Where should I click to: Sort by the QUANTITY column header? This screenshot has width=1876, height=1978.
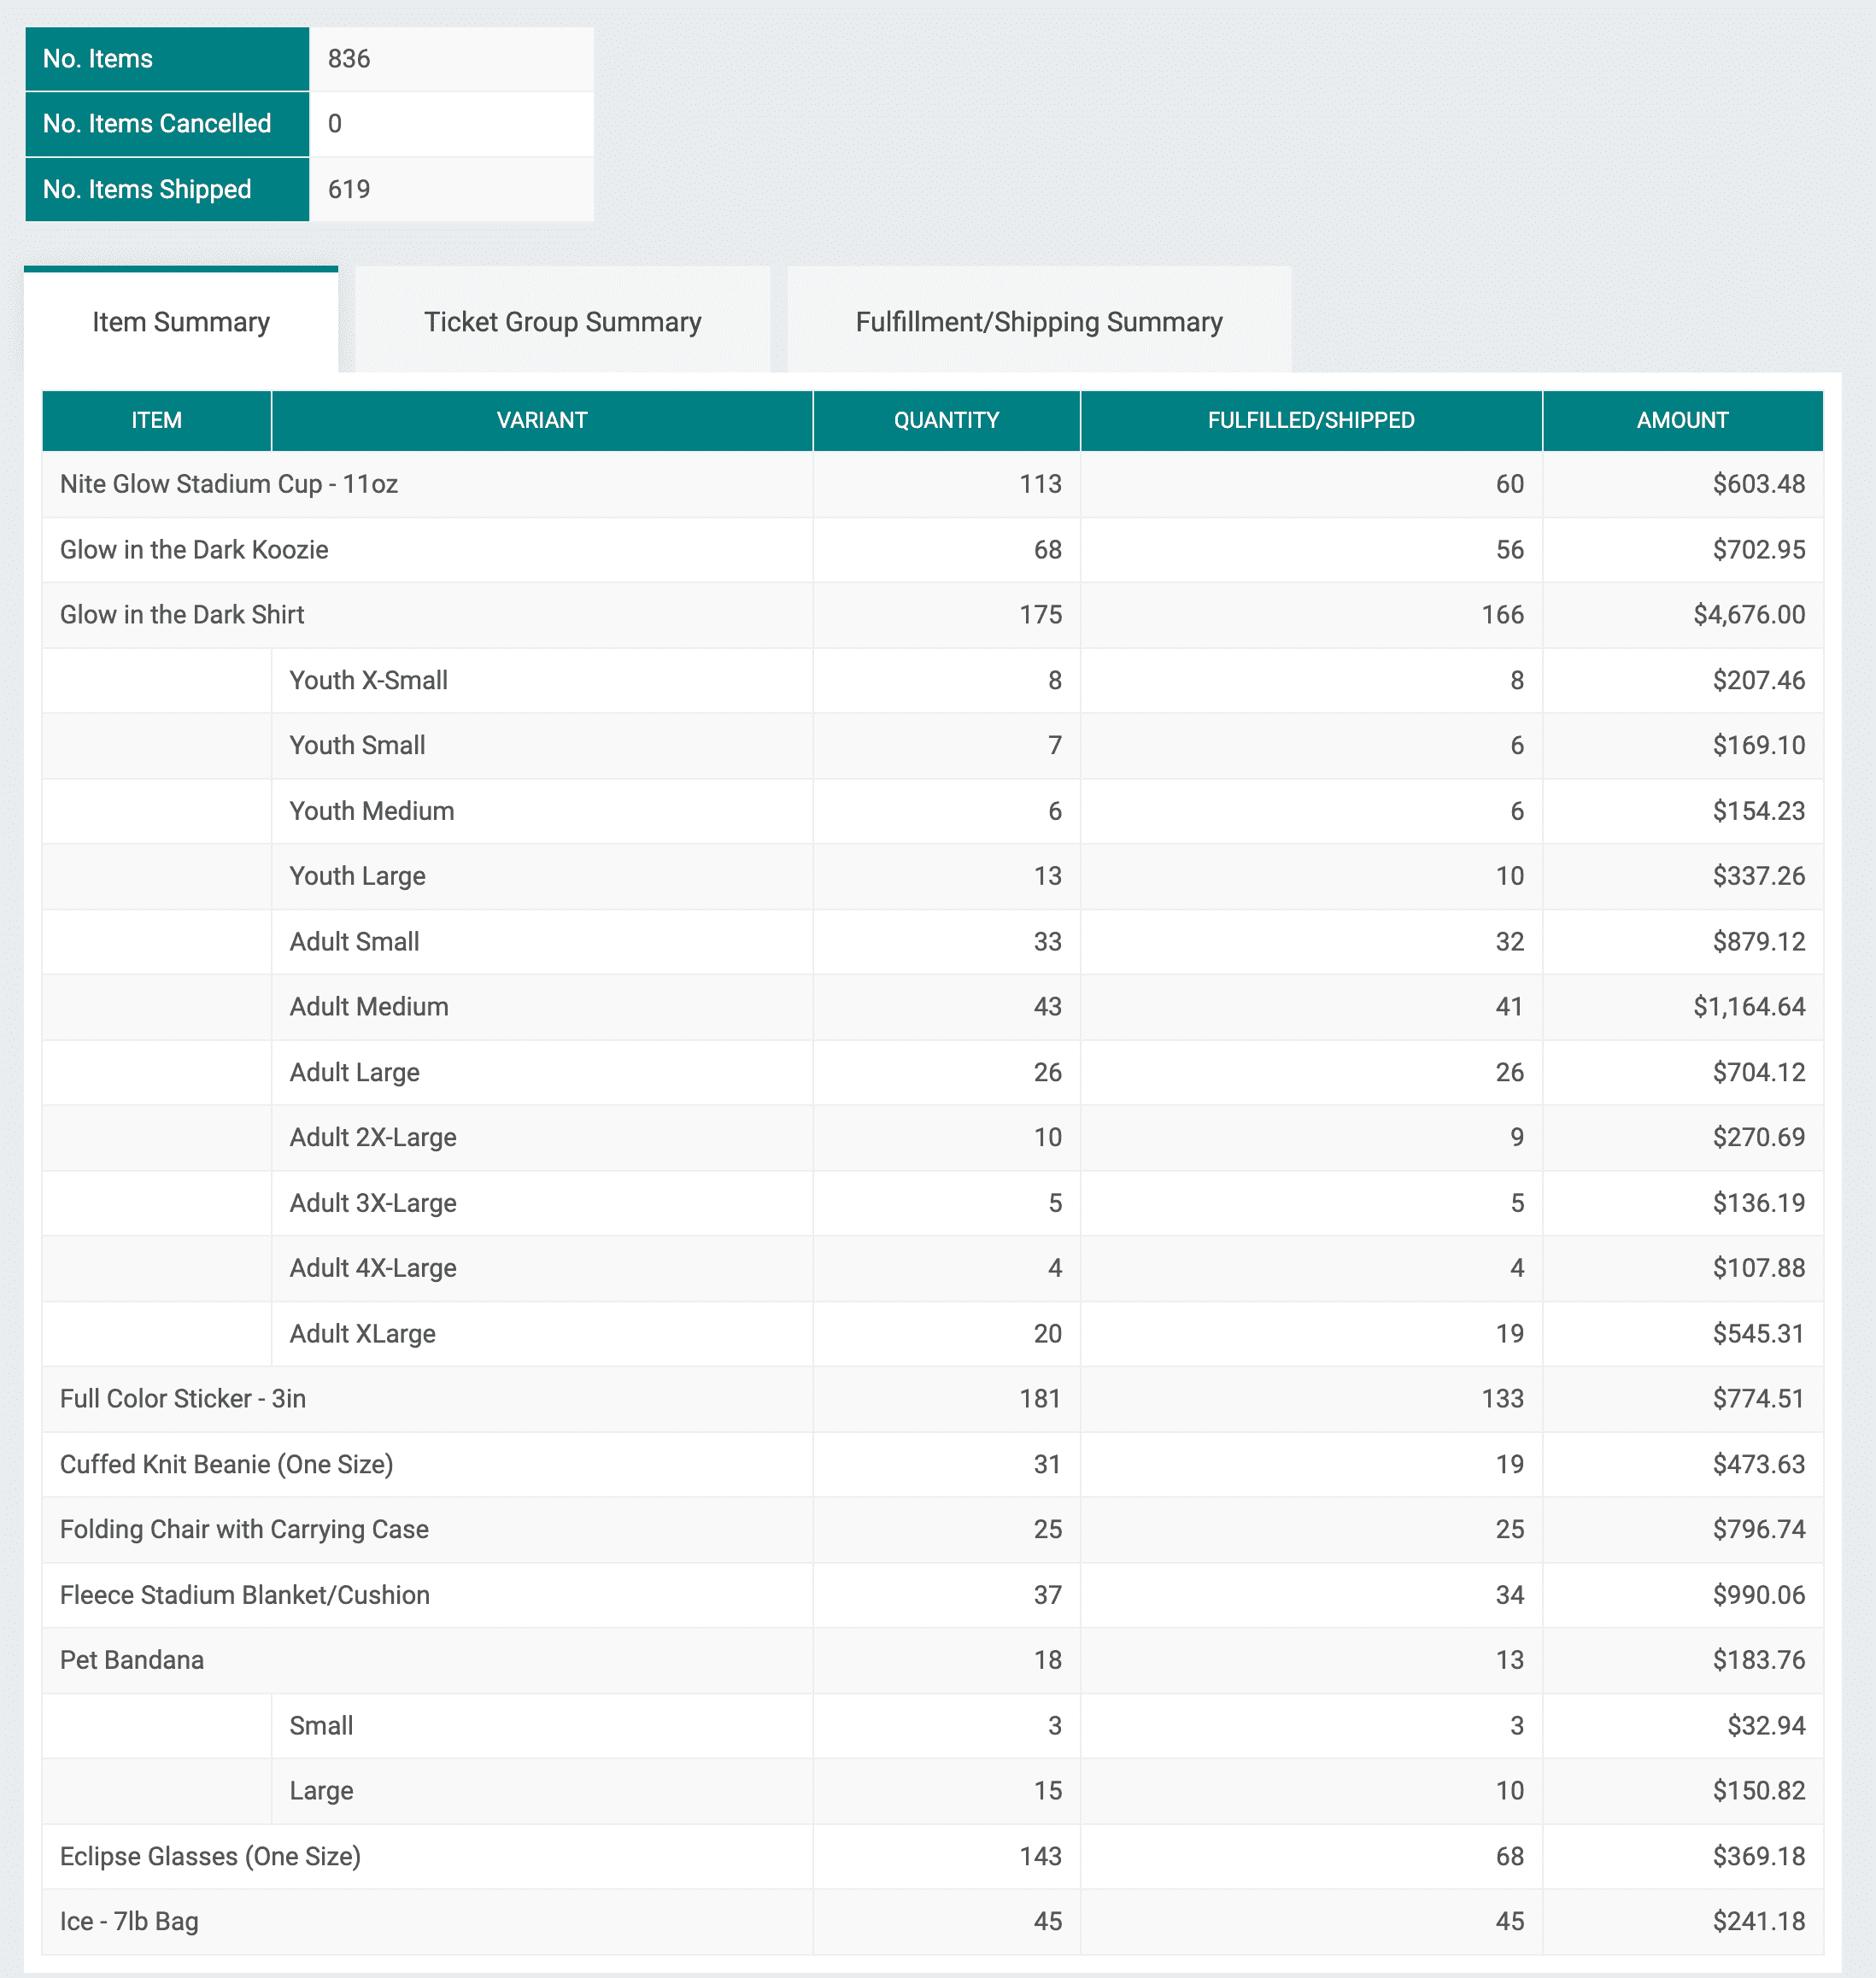(945, 420)
